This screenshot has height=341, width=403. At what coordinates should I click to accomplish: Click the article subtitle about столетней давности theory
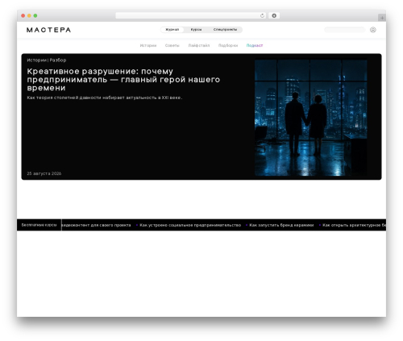point(105,98)
